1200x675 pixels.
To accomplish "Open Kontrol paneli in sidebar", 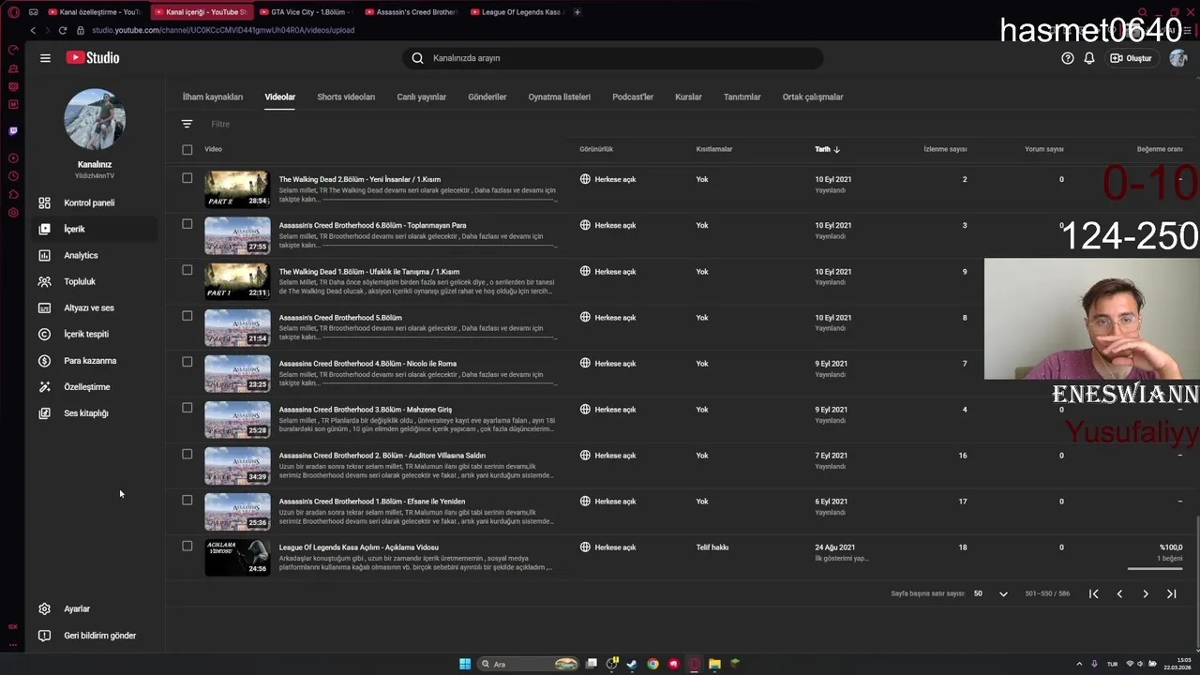I will coord(90,202).
